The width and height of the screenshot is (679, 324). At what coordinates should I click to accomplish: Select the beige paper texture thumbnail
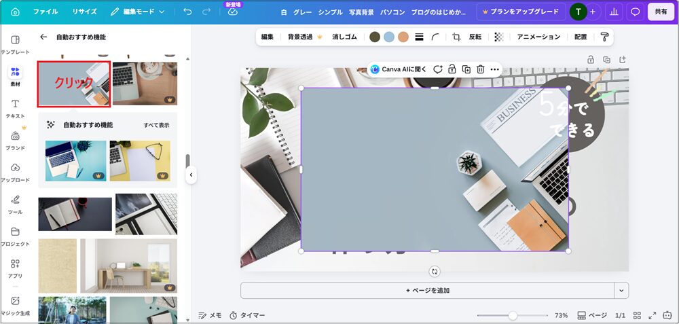[x=58, y=266]
